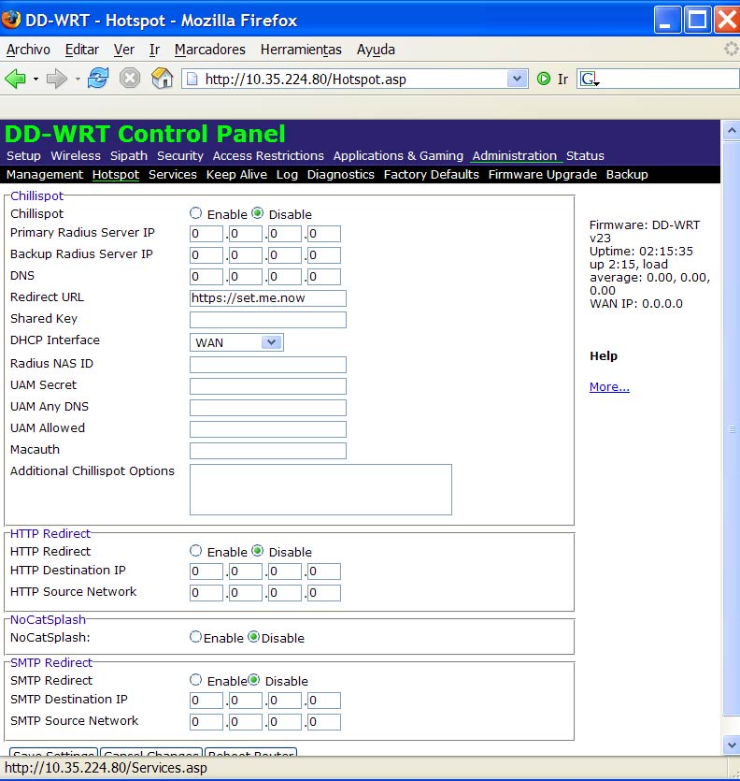This screenshot has height=781, width=740.
Task: Switch to the Services tab
Action: [x=173, y=175]
